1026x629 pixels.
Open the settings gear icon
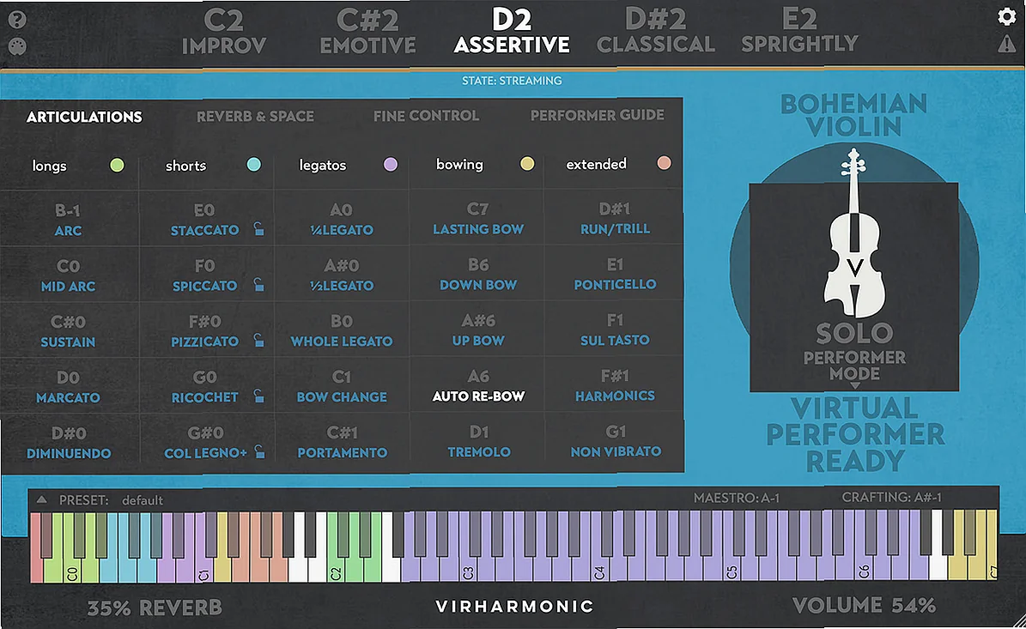click(x=1006, y=17)
